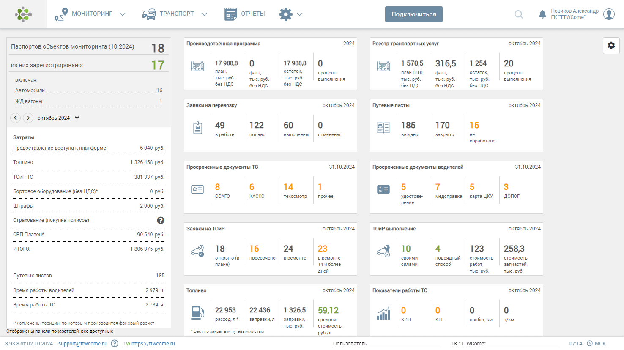Open search with magnifier icon

click(x=519, y=14)
